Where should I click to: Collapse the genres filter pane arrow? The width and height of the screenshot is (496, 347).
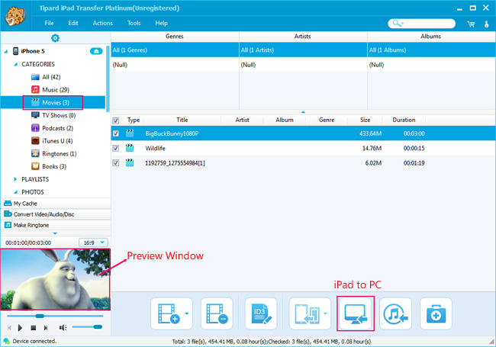[x=303, y=112]
